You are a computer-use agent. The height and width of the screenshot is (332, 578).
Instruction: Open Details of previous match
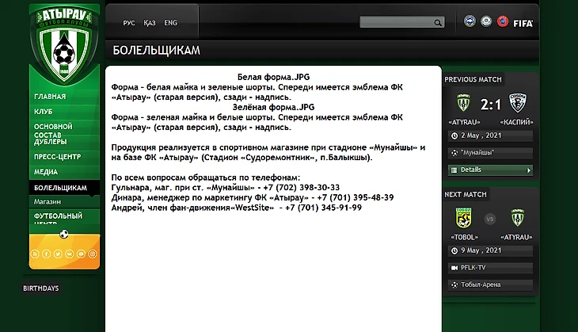[490, 170]
